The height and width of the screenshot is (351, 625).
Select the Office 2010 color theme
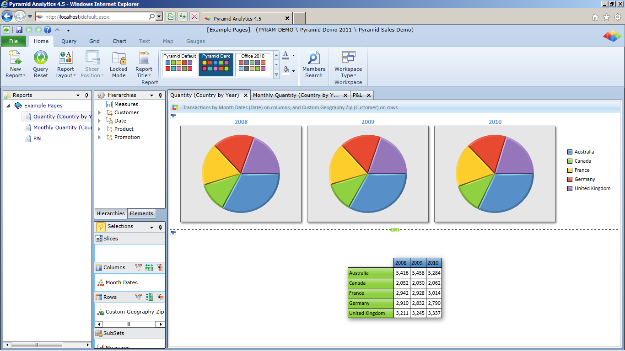pyautogui.click(x=253, y=64)
